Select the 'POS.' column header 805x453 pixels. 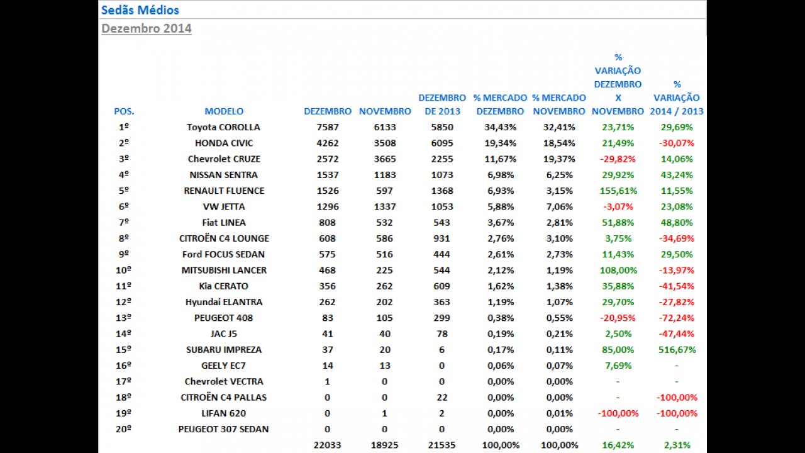click(124, 111)
